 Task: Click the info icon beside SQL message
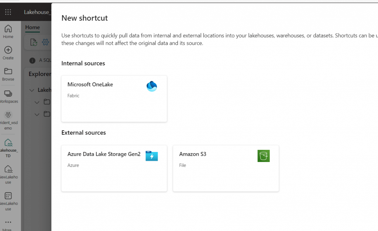pyautogui.click(x=32, y=61)
